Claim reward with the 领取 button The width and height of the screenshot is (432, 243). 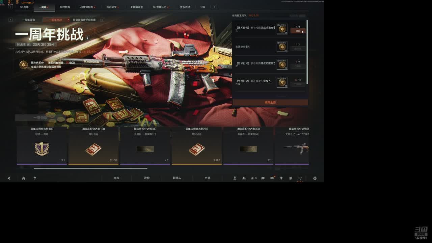click(x=298, y=31)
